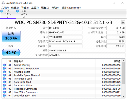Select the Data Units Read attribute name

click(22, 82)
